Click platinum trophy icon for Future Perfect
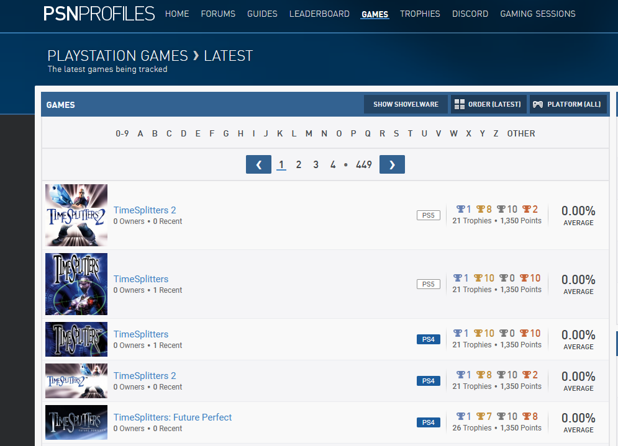618x446 pixels. coord(460,416)
